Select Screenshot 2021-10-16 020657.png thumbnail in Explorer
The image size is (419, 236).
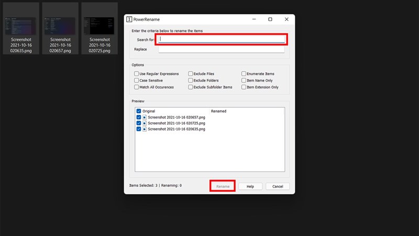tap(60, 28)
